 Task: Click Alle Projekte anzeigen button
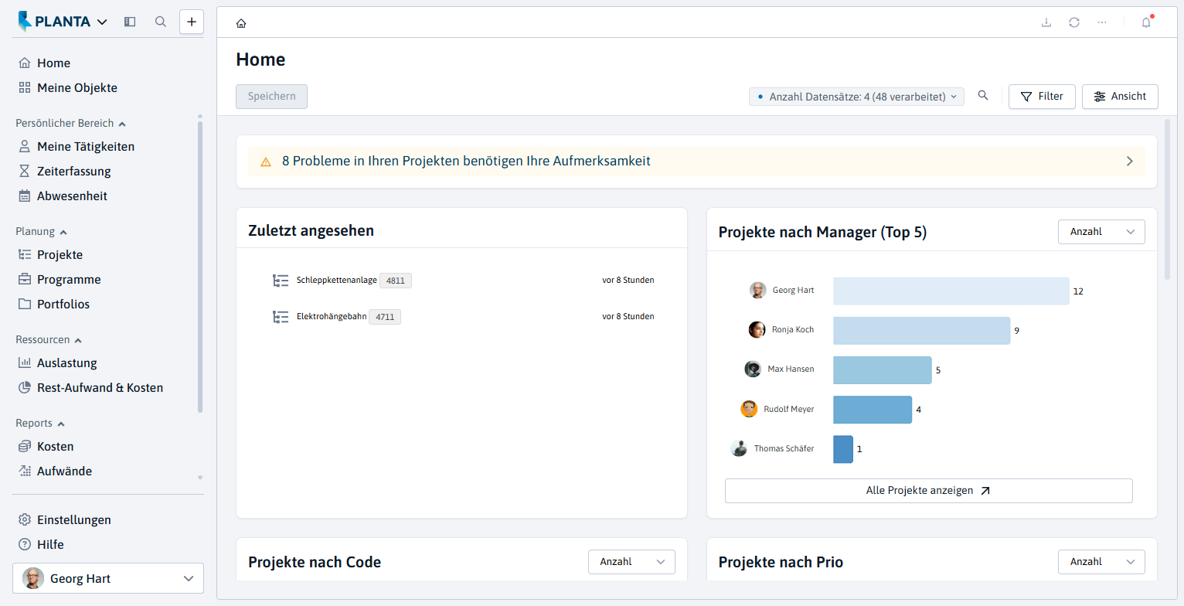click(928, 491)
